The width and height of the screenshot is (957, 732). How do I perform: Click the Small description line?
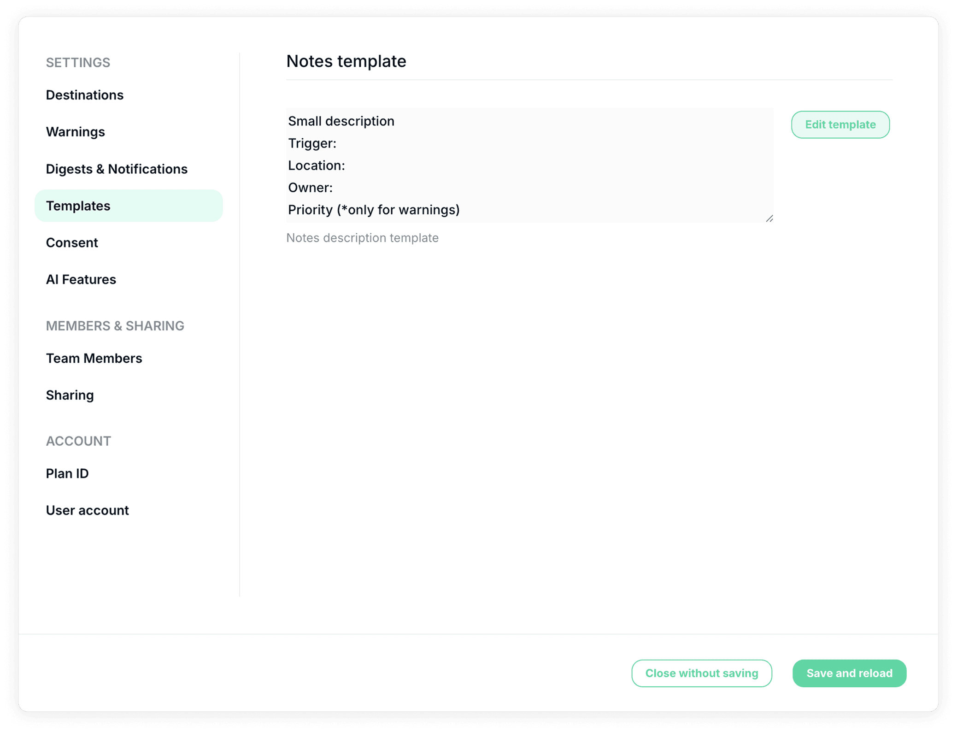341,121
